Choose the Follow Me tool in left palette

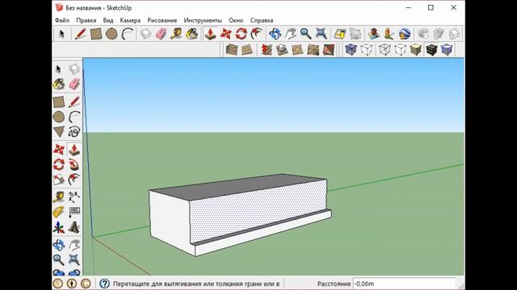(74, 164)
